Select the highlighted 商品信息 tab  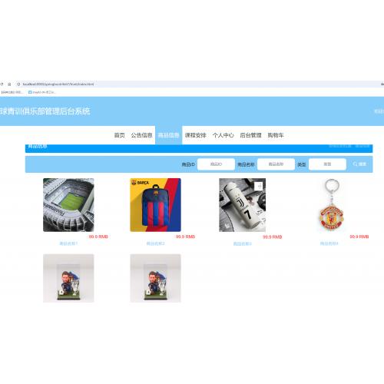click(x=168, y=135)
